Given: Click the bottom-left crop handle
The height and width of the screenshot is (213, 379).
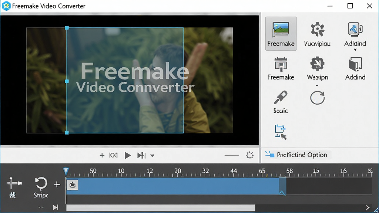Looking at the screenshot, I should coord(67,133).
